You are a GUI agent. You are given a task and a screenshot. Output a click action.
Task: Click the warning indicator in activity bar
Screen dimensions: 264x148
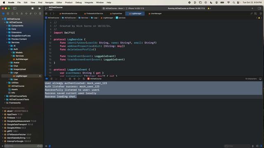coord(209,8)
